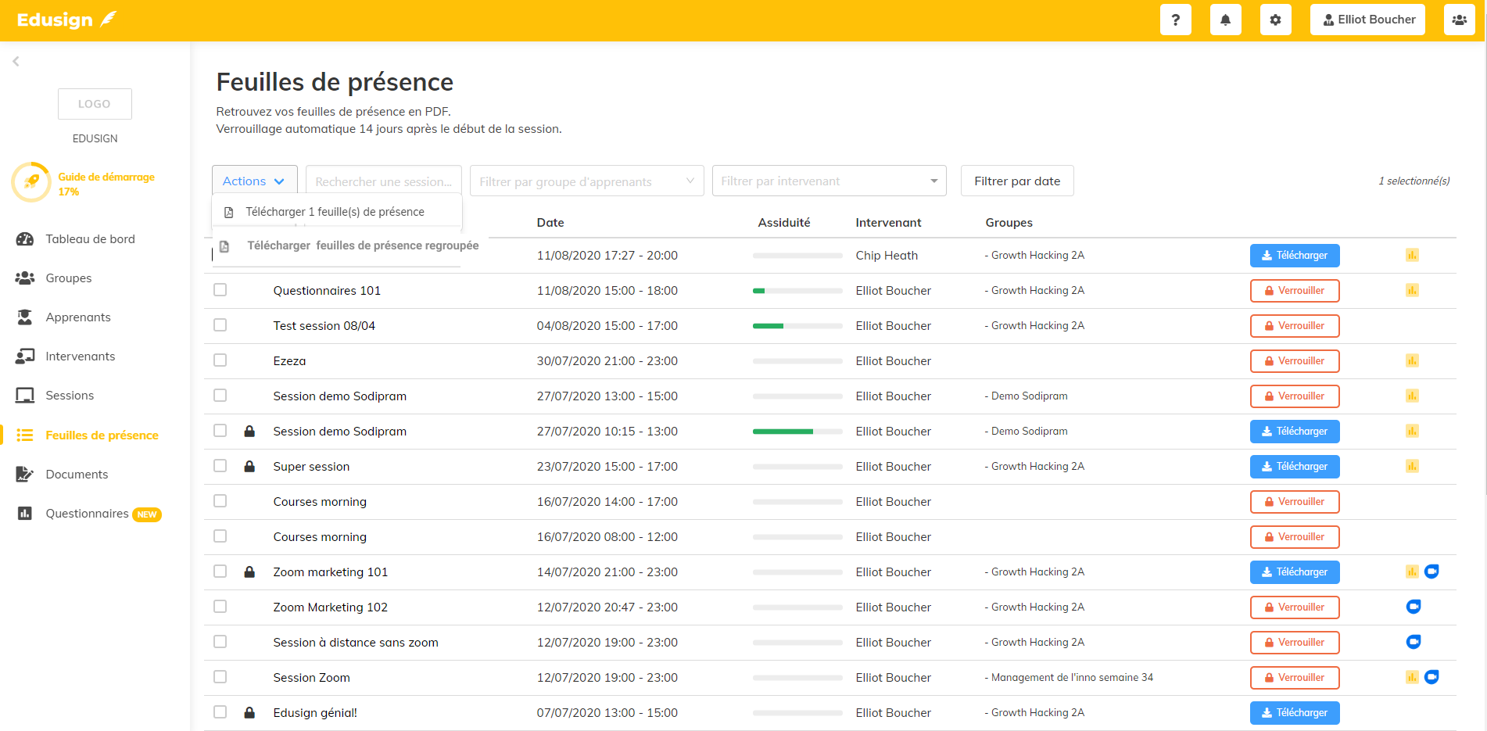Click the Intervenants teacher icon in sidebar
This screenshot has height=731, width=1487.
point(25,357)
